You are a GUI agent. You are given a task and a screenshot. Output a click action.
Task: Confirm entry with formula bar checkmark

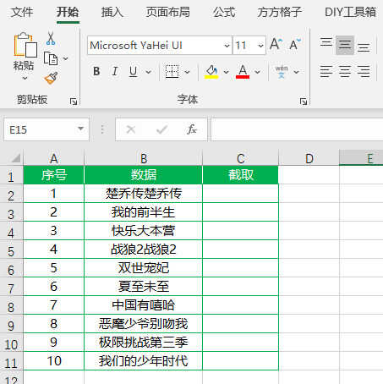coord(161,129)
